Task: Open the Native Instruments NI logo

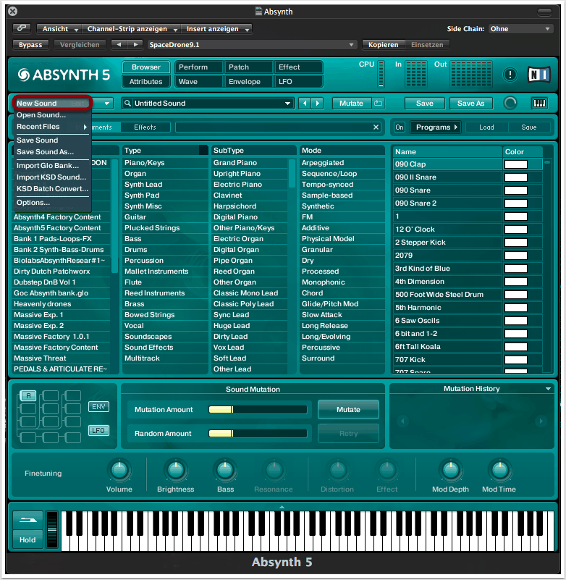Action: pyautogui.click(x=539, y=75)
